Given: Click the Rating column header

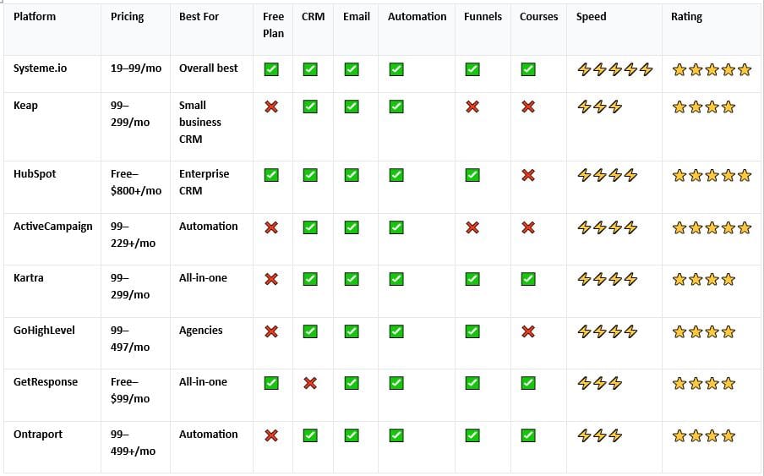Looking at the screenshot, I should [x=686, y=17].
